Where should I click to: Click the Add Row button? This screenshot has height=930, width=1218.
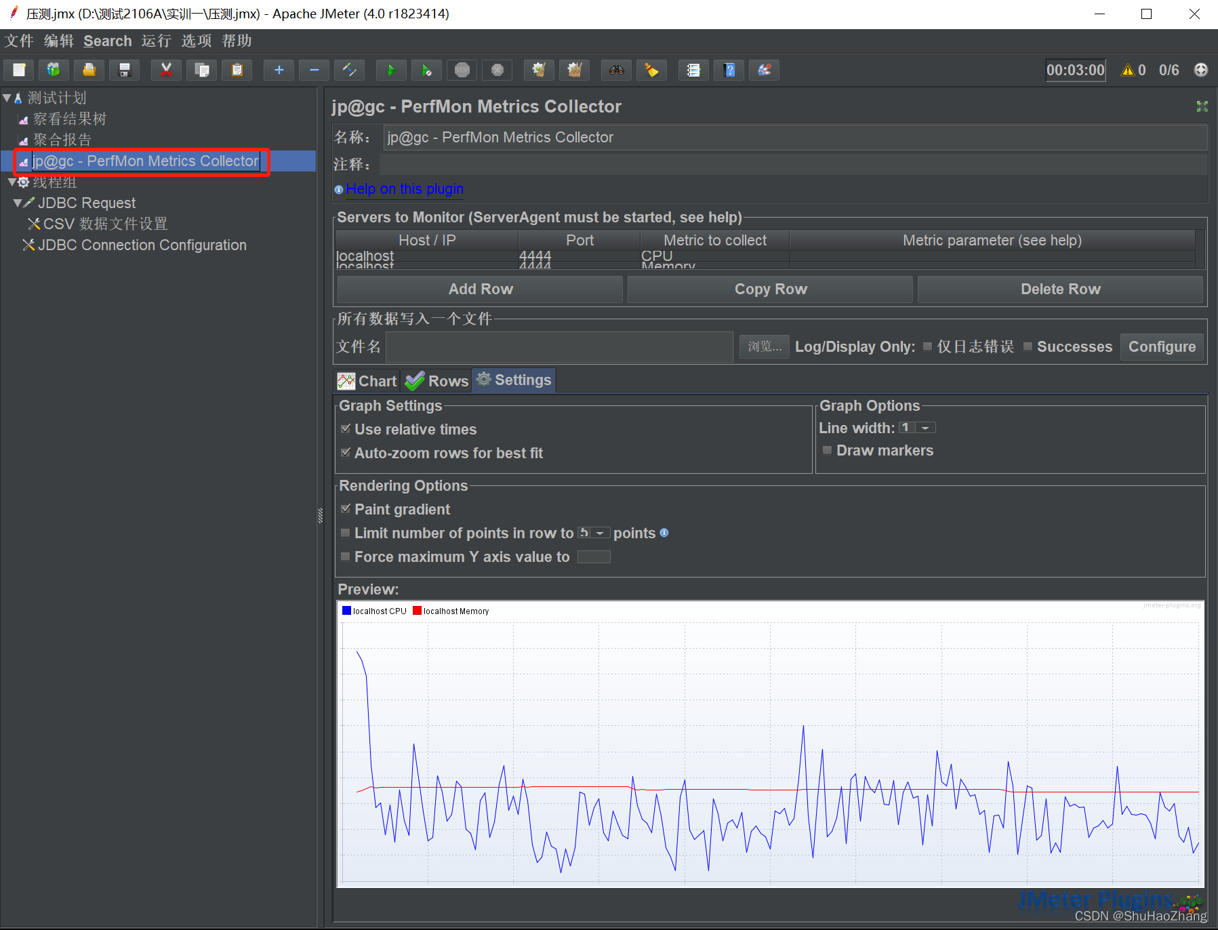480,289
